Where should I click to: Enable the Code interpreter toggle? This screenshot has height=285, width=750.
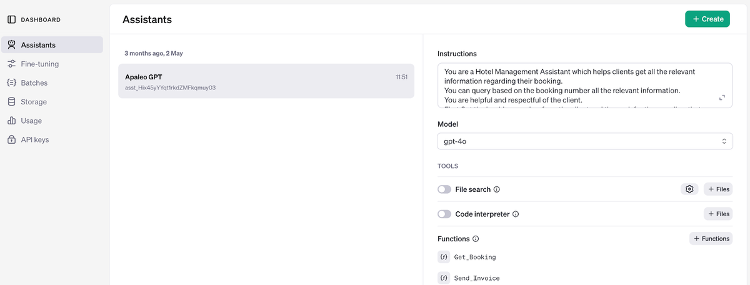tap(444, 214)
